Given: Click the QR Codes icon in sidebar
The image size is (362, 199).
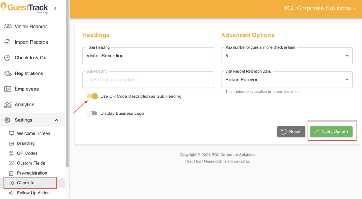Looking at the screenshot, I should [11, 153].
